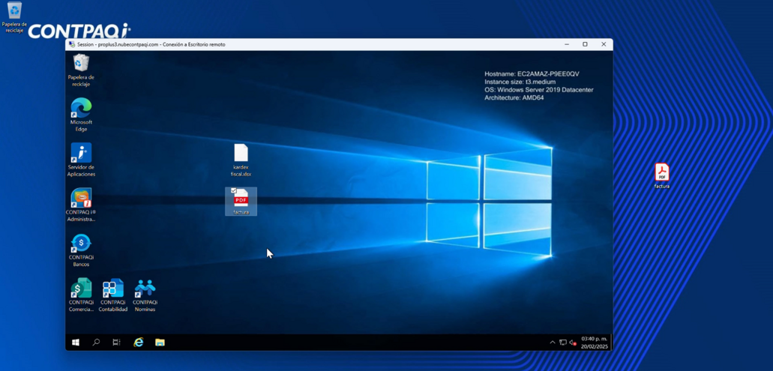The image size is (773, 371).
Task: Click the Microsoft Edge icon in remote desktop
Action: click(x=81, y=109)
